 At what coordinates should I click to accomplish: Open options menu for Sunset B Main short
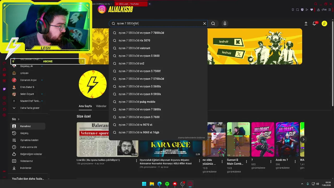(246, 162)
